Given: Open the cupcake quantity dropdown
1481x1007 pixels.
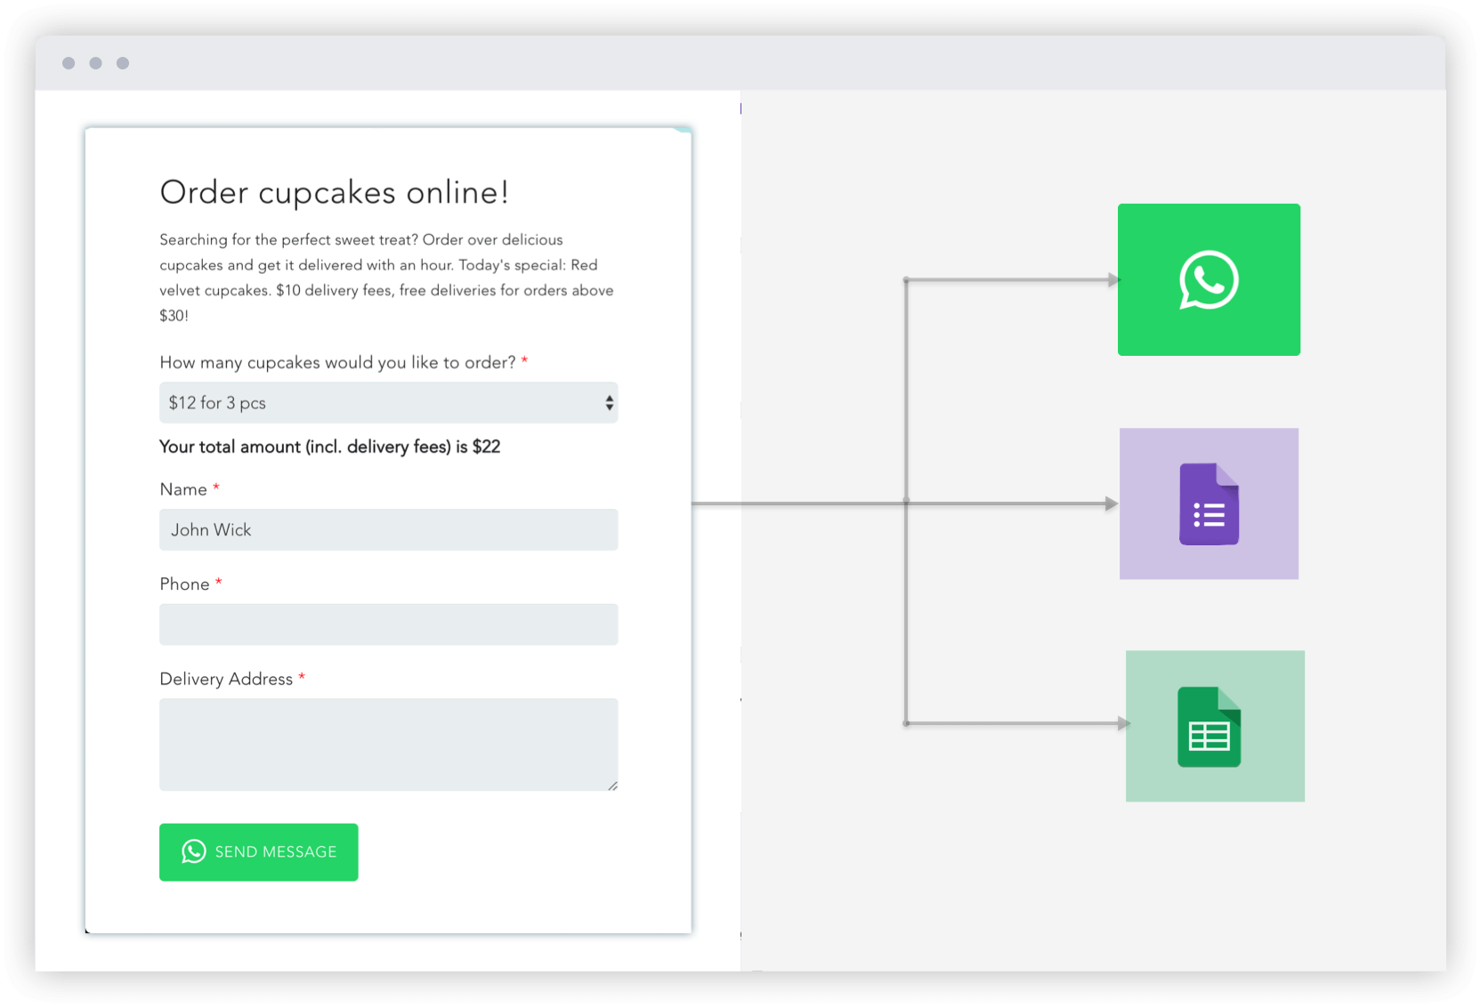Looking at the screenshot, I should [388, 403].
